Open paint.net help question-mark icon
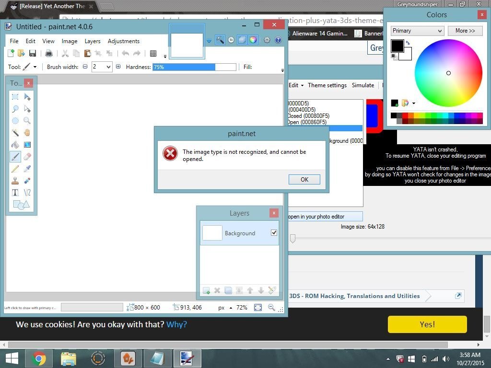Viewport: 491px width, 368px height. (278, 40)
